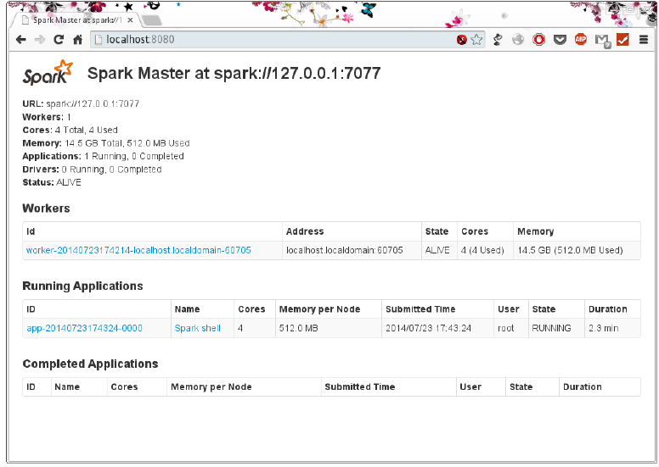Click Applications: 1 Running, 0 Completed line
Viewport: 659px width, 467px height.
pyautogui.click(x=103, y=157)
